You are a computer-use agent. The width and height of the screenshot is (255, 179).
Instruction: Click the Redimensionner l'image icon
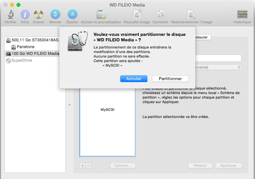(x=191, y=14)
